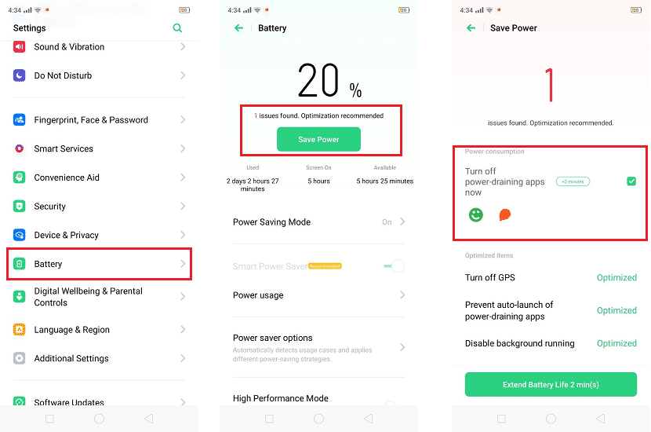Tap the green Battery settings icon
The width and height of the screenshot is (651, 432).
(19, 264)
